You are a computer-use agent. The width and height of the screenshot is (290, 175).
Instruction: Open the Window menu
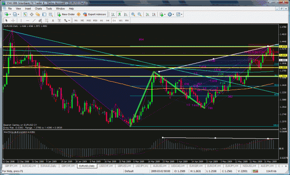pyautogui.click(x=60, y=8)
